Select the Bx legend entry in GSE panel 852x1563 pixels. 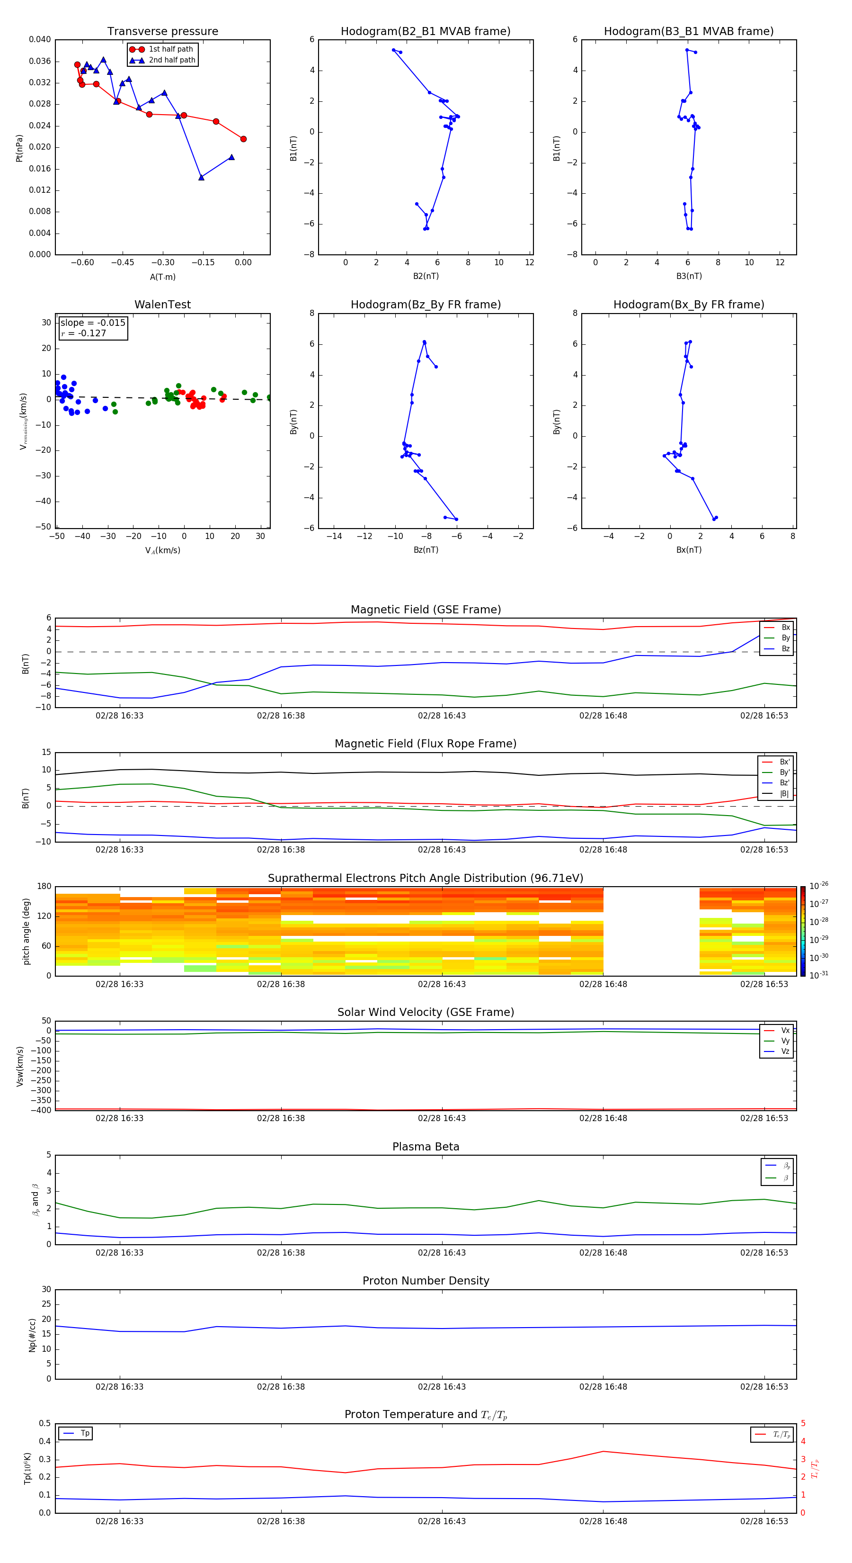[777, 628]
